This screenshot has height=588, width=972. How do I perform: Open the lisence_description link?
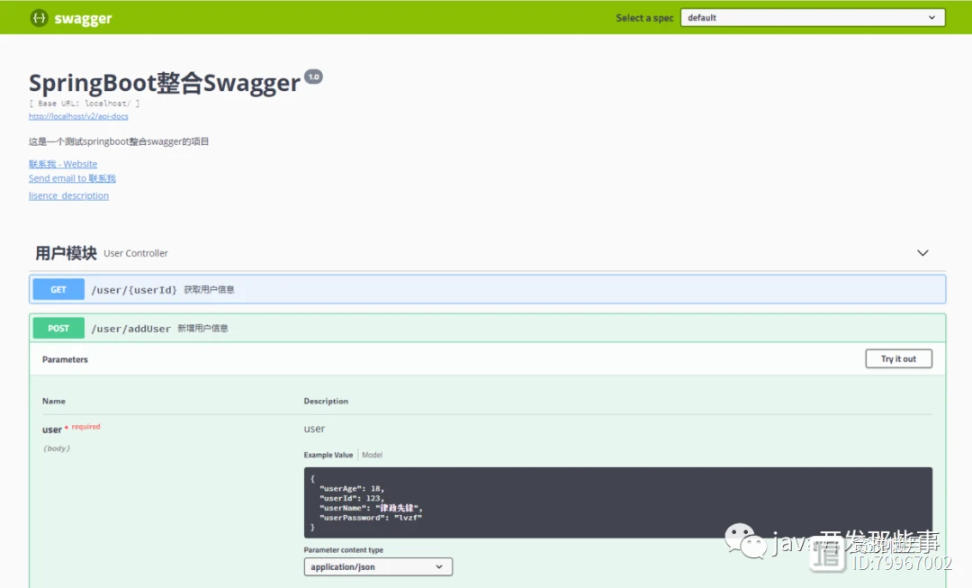point(68,195)
